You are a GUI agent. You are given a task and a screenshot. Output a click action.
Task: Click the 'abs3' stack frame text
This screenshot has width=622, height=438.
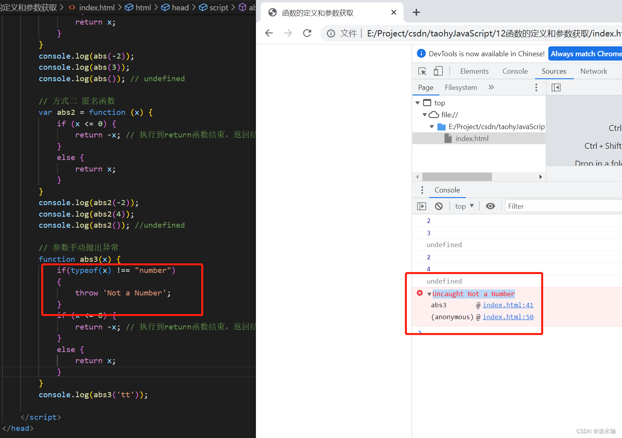pyautogui.click(x=439, y=305)
